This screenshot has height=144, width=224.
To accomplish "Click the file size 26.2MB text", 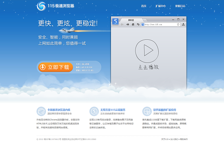I will click(82, 64).
